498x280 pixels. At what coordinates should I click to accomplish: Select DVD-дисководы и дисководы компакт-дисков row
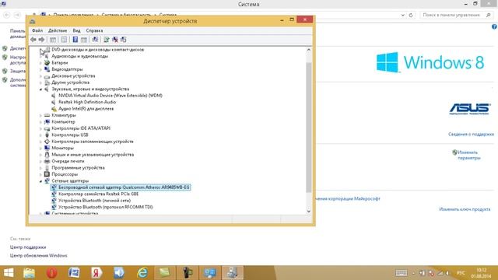pos(97,50)
